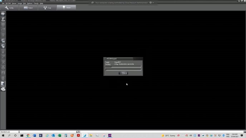246x138 pixels.
Task: Click the highlighted DICOM export sidebar icon
Action: tap(3, 83)
